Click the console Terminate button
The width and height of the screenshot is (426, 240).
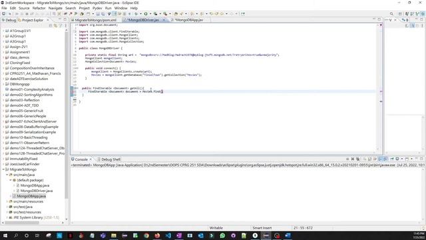point(347,159)
